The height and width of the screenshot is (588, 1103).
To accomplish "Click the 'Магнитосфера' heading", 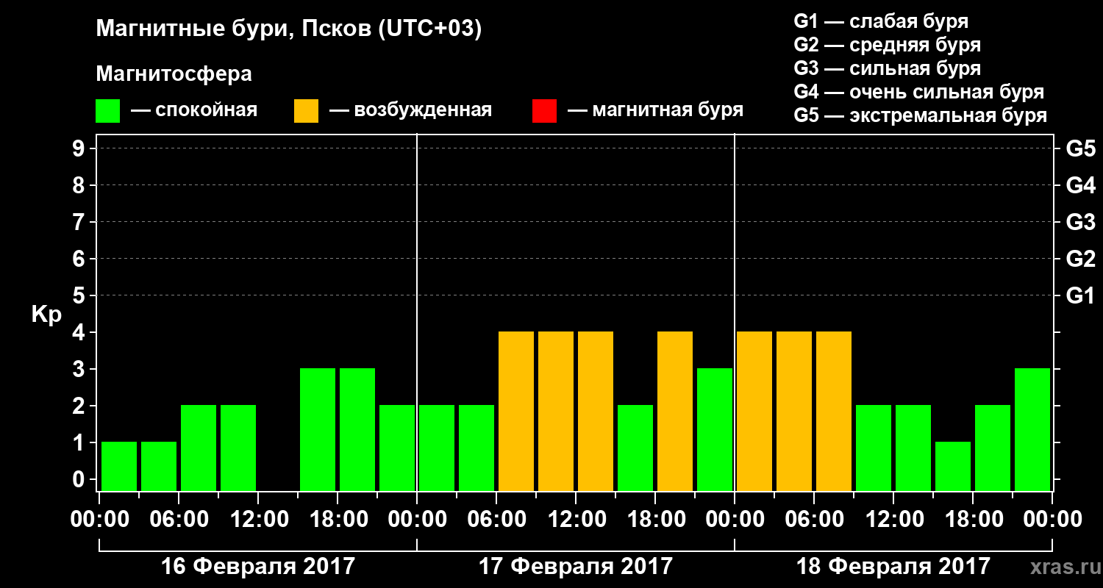I will [x=174, y=74].
